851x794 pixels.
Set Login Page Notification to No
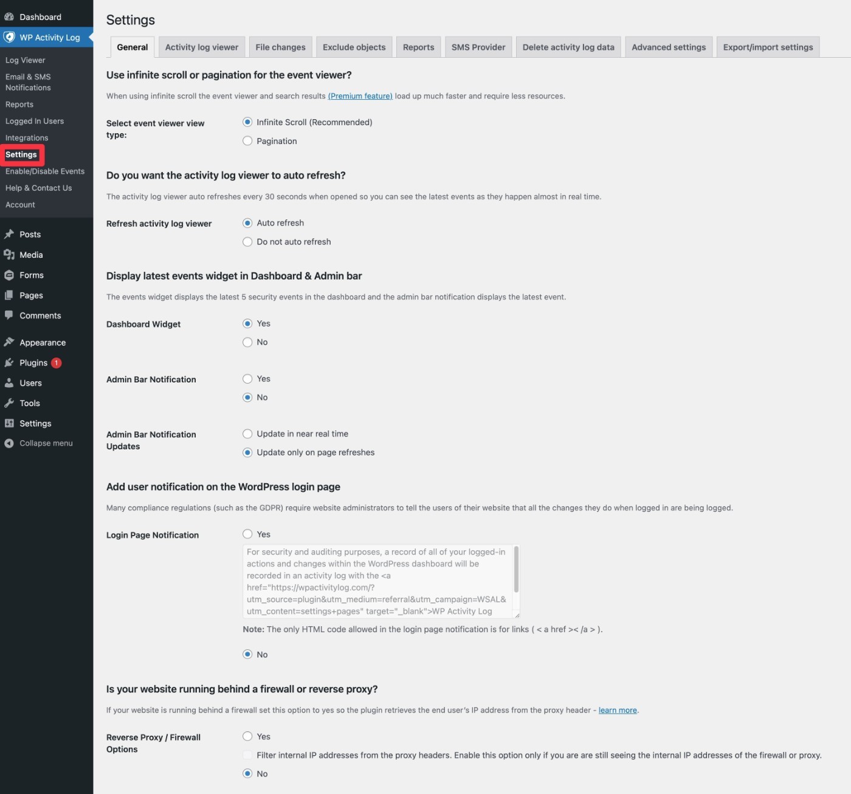click(247, 655)
